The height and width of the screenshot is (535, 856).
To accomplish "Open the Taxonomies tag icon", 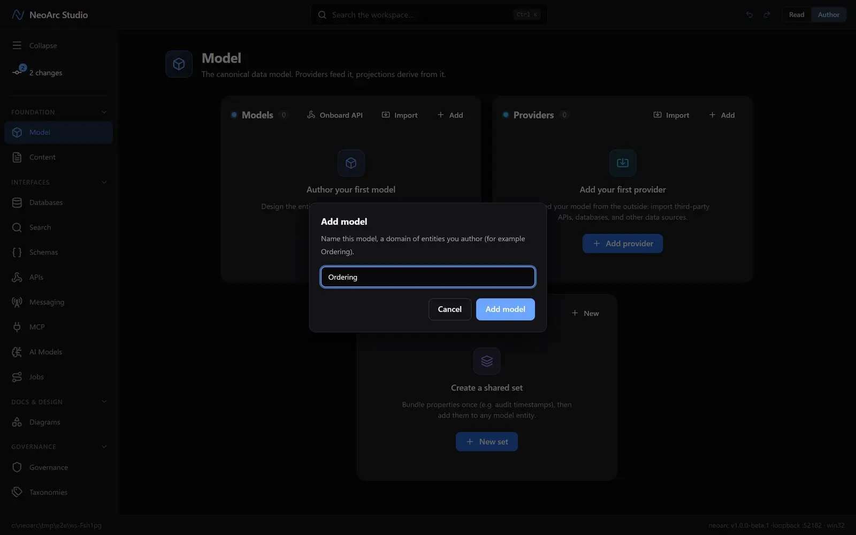I will [x=17, y=492].
